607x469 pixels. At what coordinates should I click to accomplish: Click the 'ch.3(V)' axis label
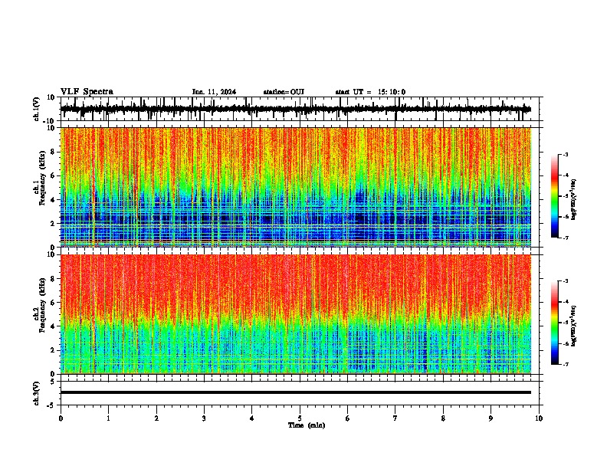[37, 393]
